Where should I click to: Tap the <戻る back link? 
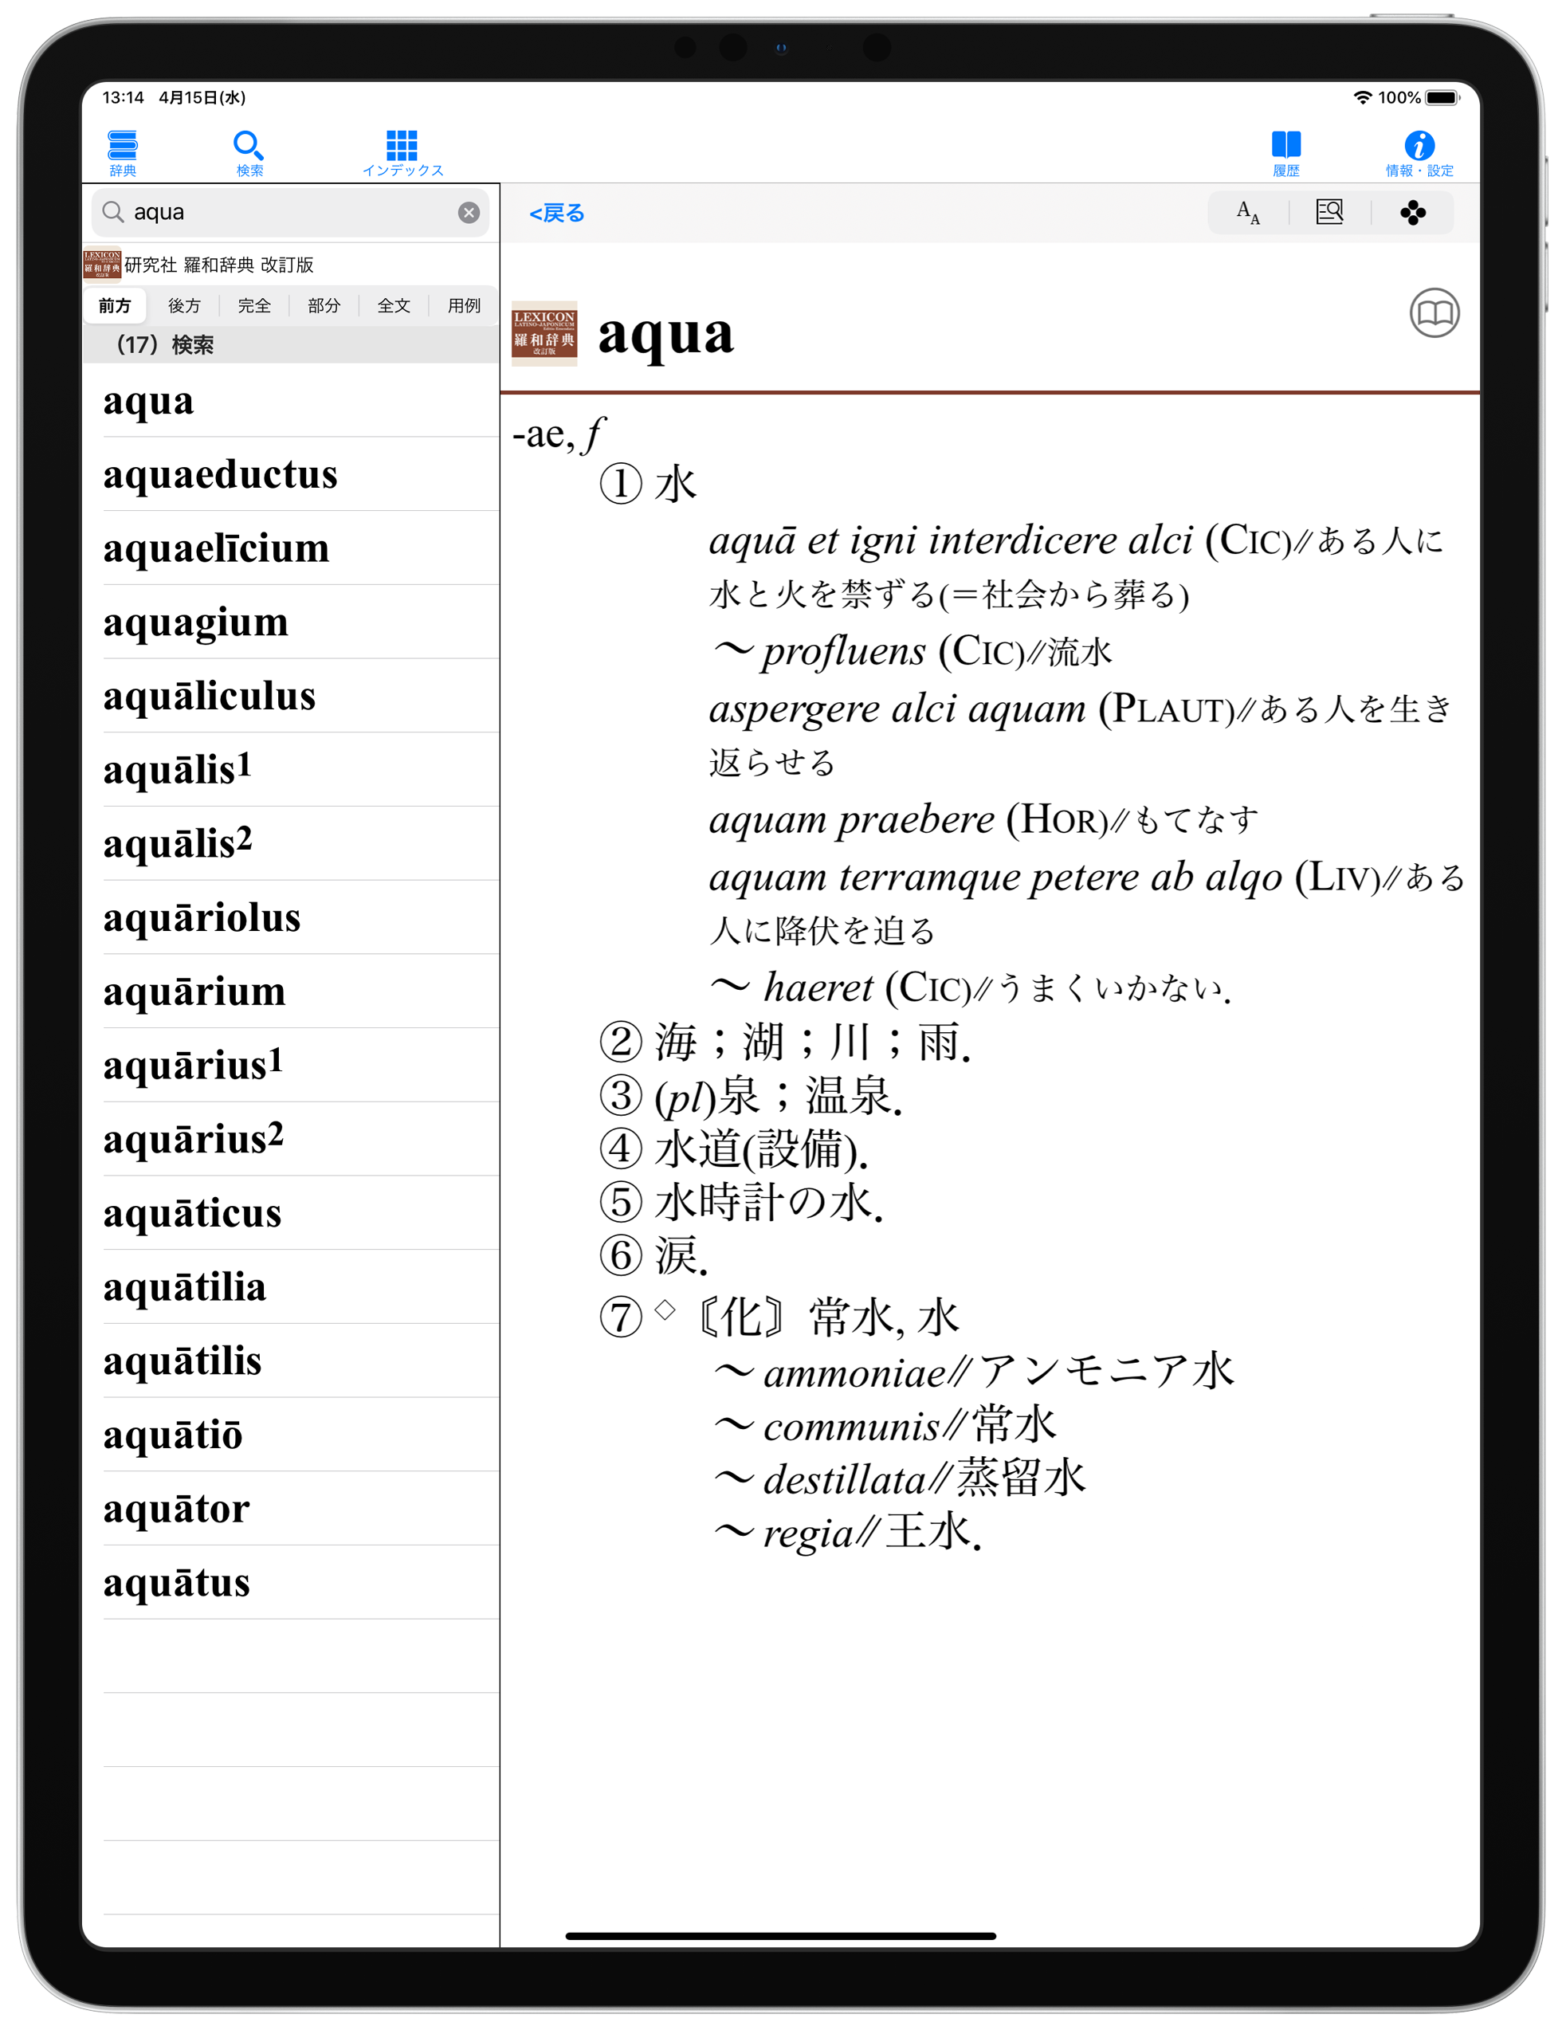[x=555, y=214]
